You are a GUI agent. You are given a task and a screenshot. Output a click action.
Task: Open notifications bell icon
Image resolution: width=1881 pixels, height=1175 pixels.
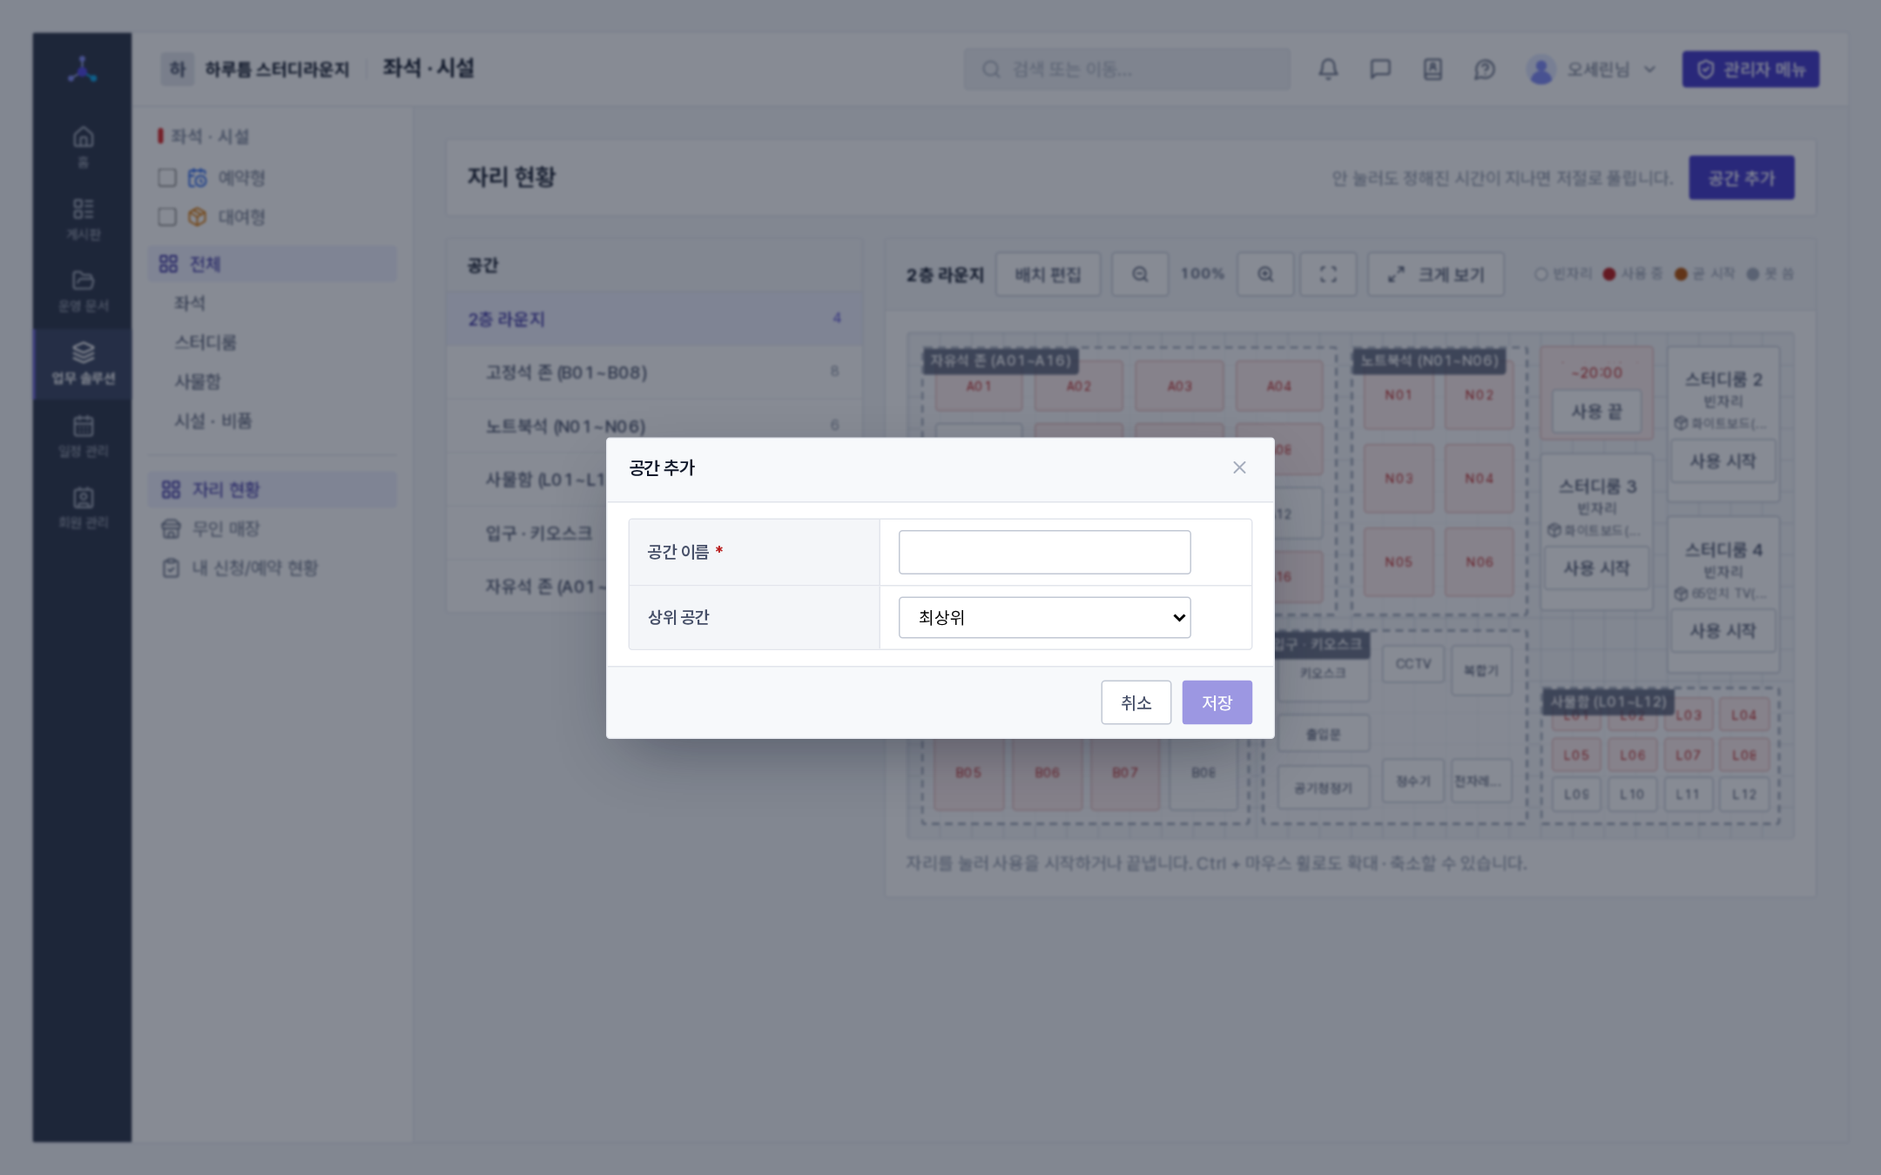1328,70
